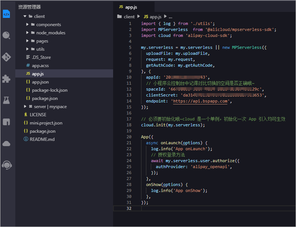Open the extensions puzzle piece icon
This screenshot has height=227, width=296.
click(6, 79)
